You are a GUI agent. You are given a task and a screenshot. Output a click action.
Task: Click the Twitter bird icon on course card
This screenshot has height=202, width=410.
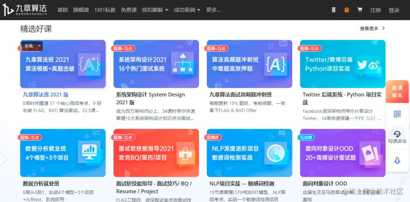coord(362,65)
